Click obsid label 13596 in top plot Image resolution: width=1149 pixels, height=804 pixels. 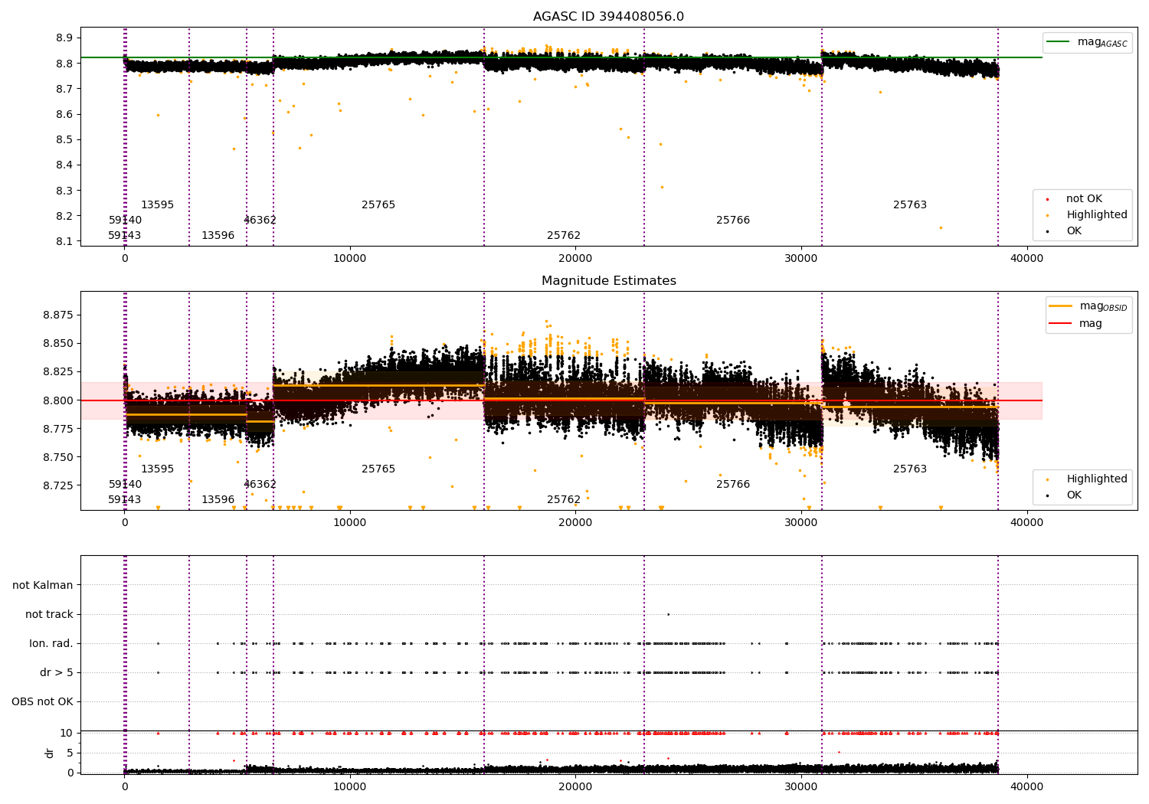(x=218, y=236)
